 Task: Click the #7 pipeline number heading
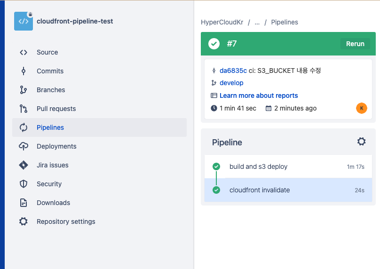coord(232,44)
